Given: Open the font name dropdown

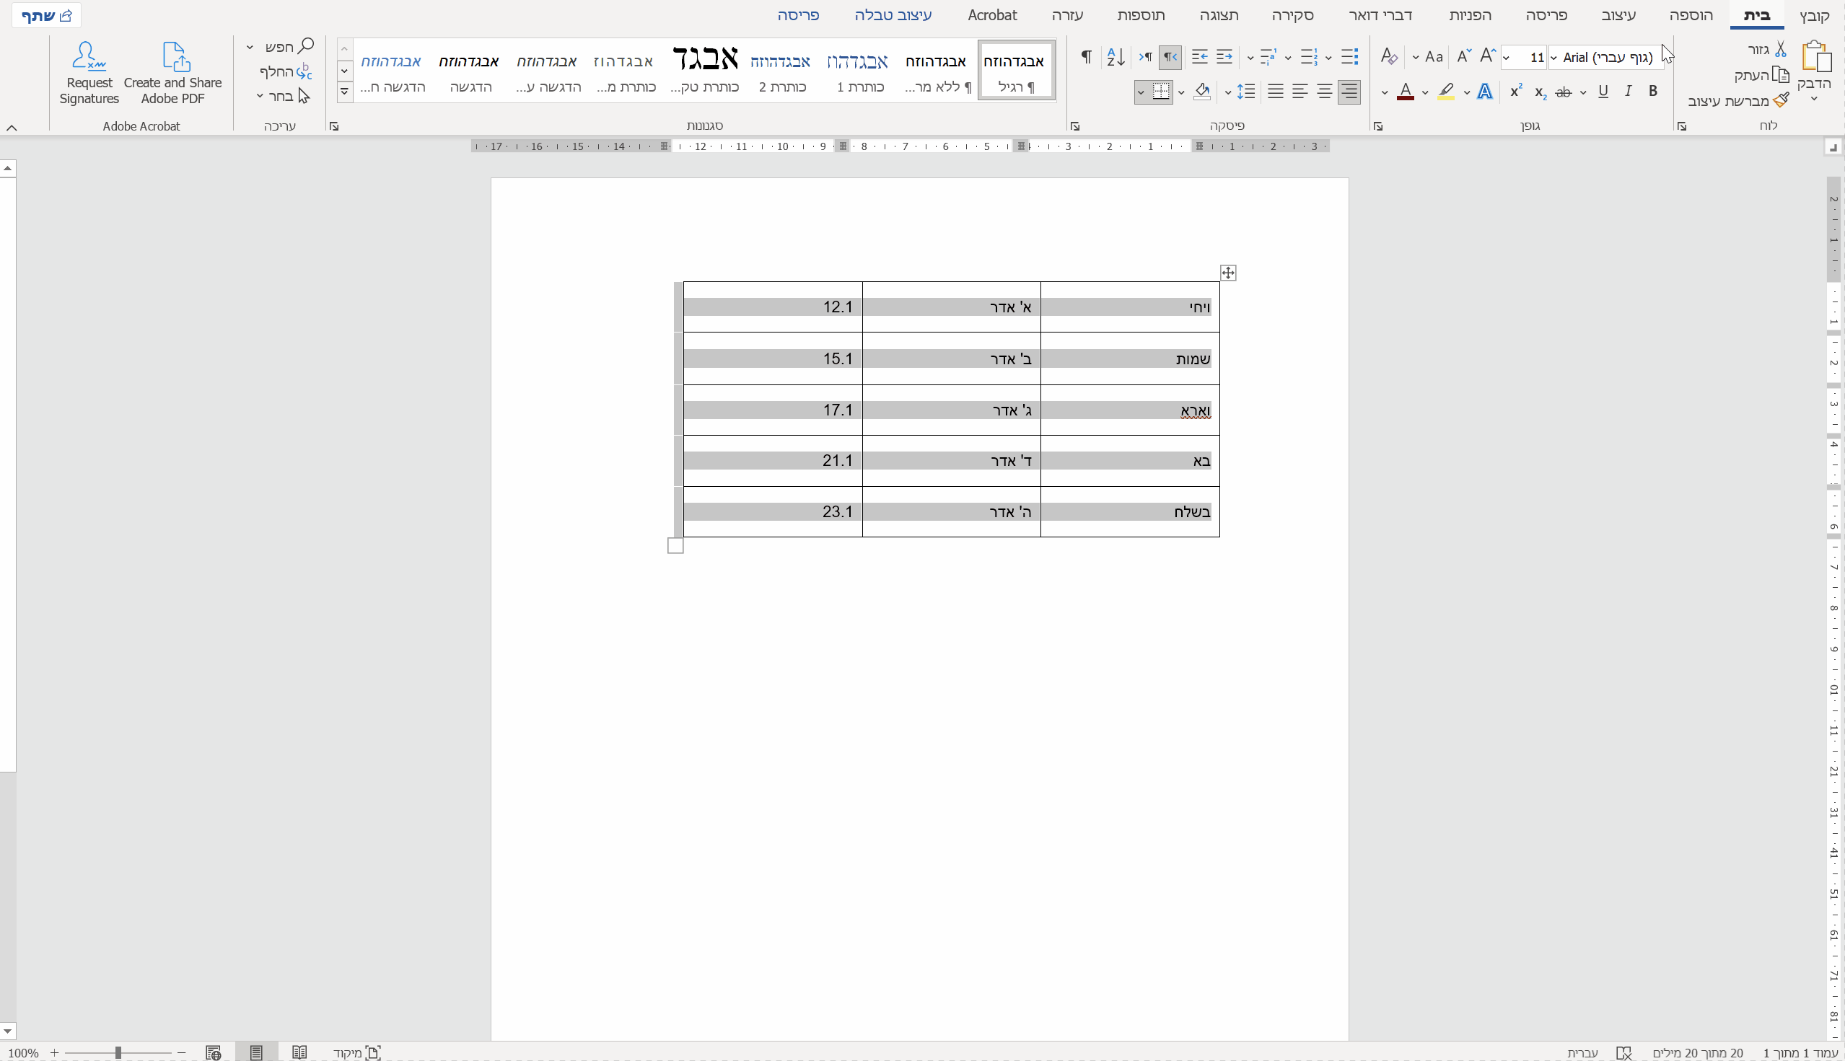Looking at the screenshot, I should [x=1553, y=58].
